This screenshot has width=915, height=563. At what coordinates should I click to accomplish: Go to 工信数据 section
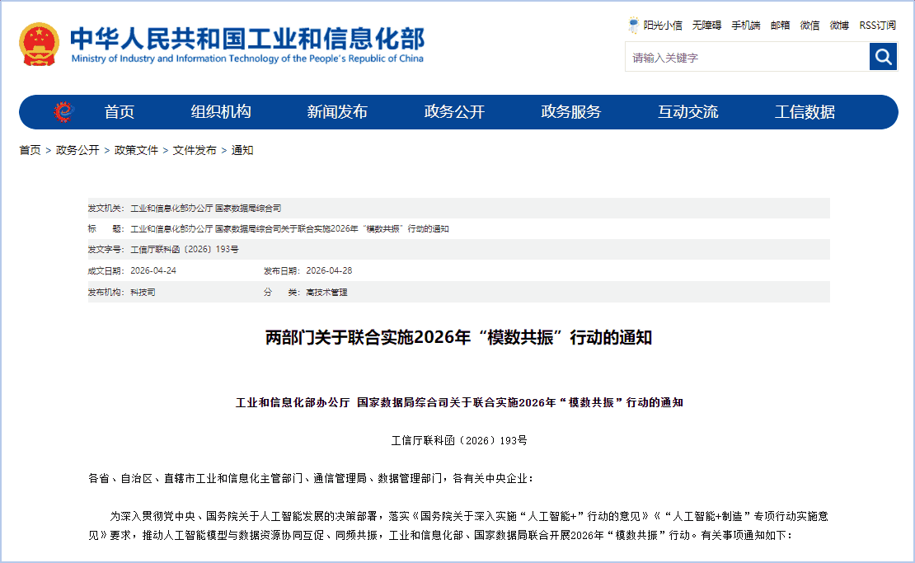(805, 112)
